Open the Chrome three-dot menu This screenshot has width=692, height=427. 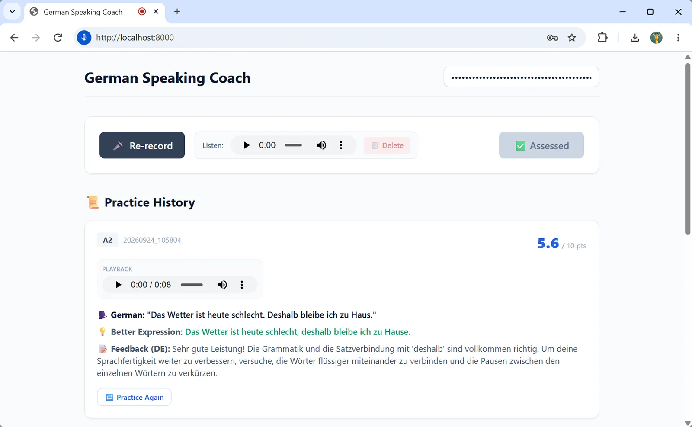coord(678,38)
